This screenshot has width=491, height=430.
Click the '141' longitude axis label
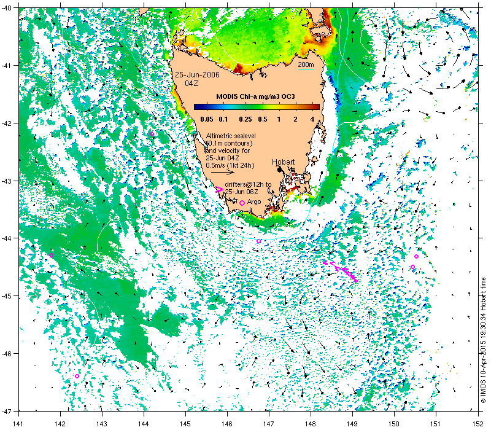18,424
